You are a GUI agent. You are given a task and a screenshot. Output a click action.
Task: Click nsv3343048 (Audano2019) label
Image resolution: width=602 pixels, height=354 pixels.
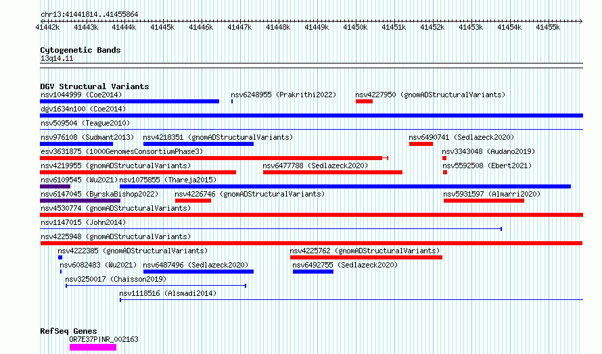[x=488, y=151]
